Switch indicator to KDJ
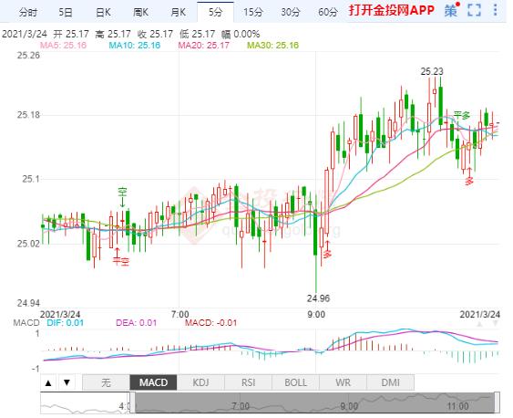This screenshot has height=418, width=513. click(200, 382)
